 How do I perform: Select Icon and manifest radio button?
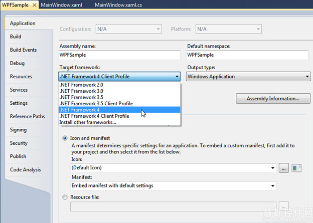pos(65,138)
